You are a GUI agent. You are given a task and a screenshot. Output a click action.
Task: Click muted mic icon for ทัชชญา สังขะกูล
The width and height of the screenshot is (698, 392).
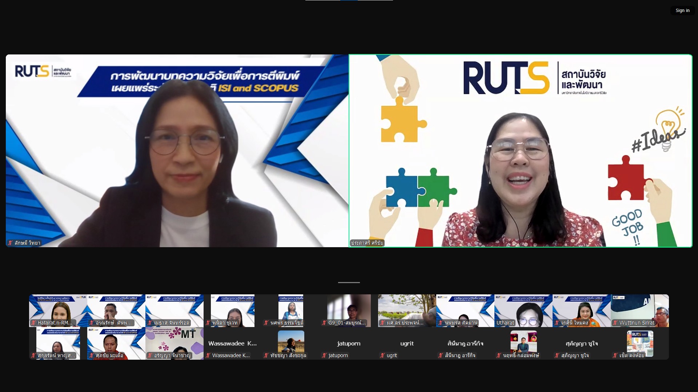pos(266,355)
